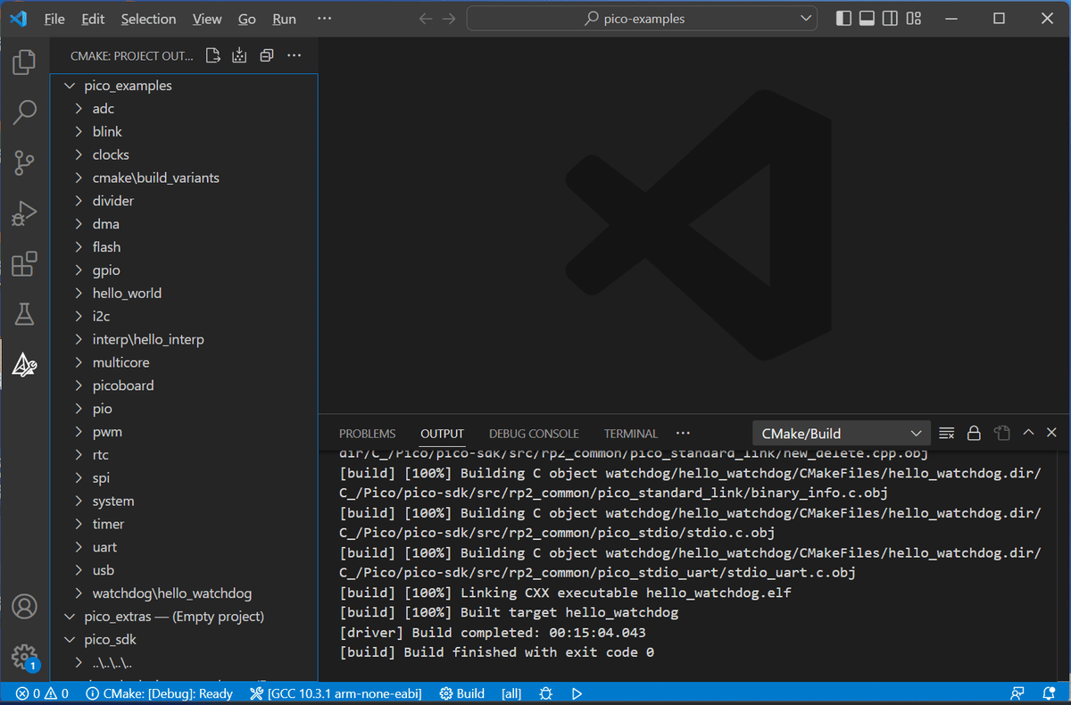Select the cmake\build_variants row
Viewport: 1071px width, 705px height.
point(184,178)
